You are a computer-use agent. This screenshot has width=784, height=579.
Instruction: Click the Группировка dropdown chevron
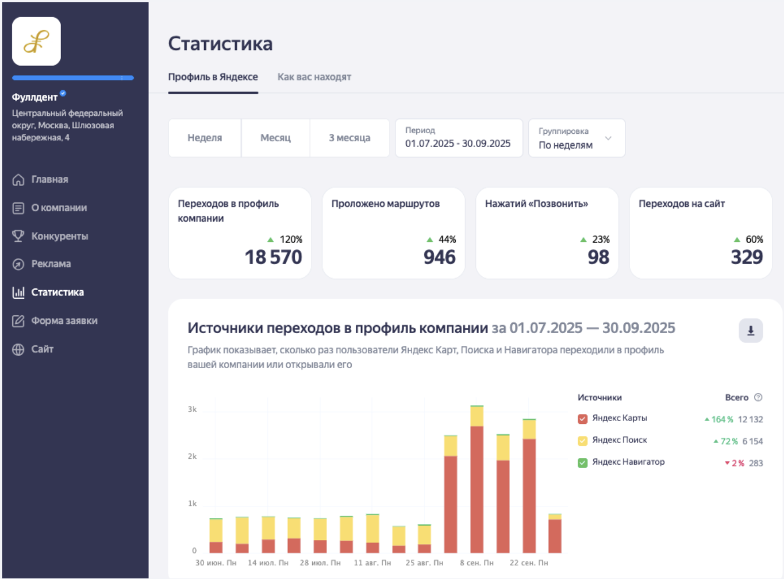[x=608, y=138]
